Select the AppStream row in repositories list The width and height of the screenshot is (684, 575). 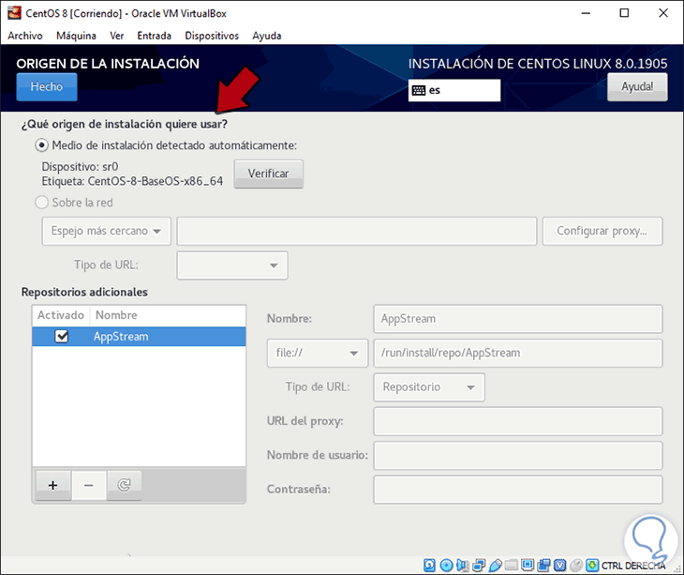(x=139, y=337)
